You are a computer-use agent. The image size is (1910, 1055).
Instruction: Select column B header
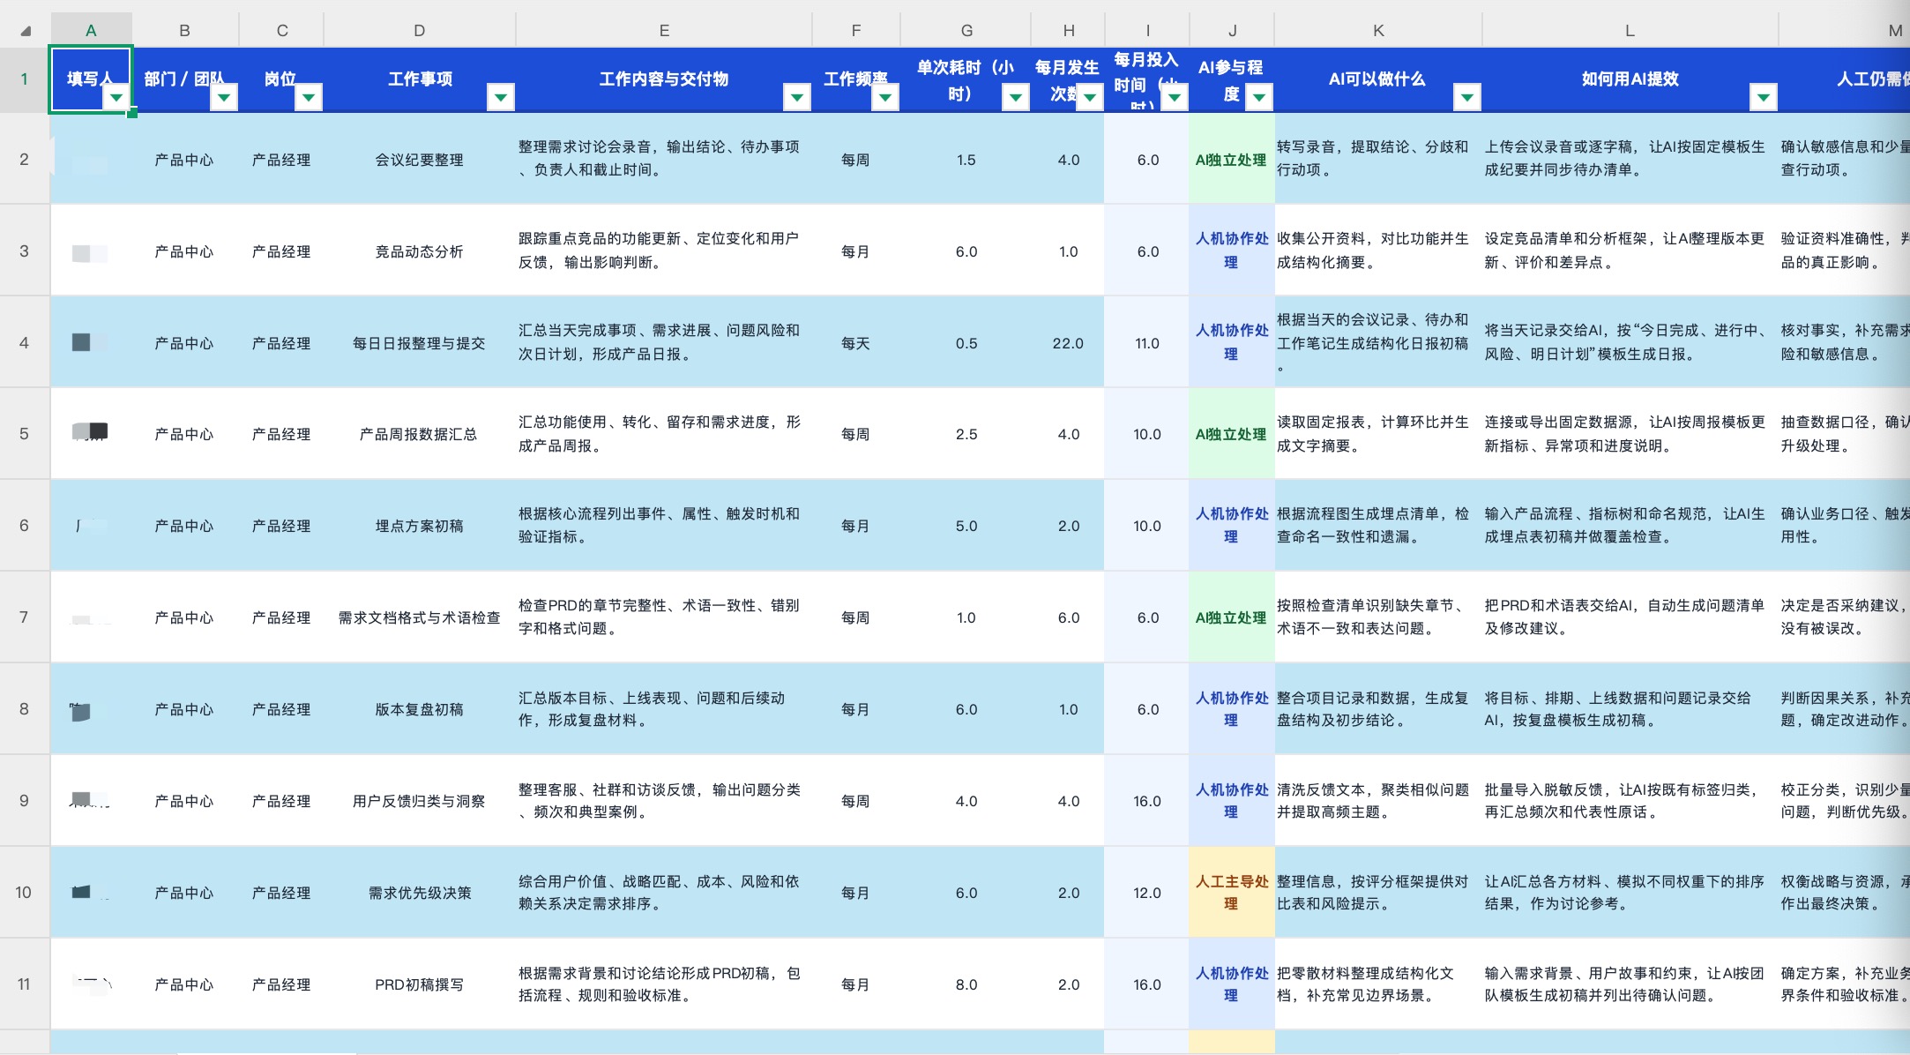[x=185, y=30]
